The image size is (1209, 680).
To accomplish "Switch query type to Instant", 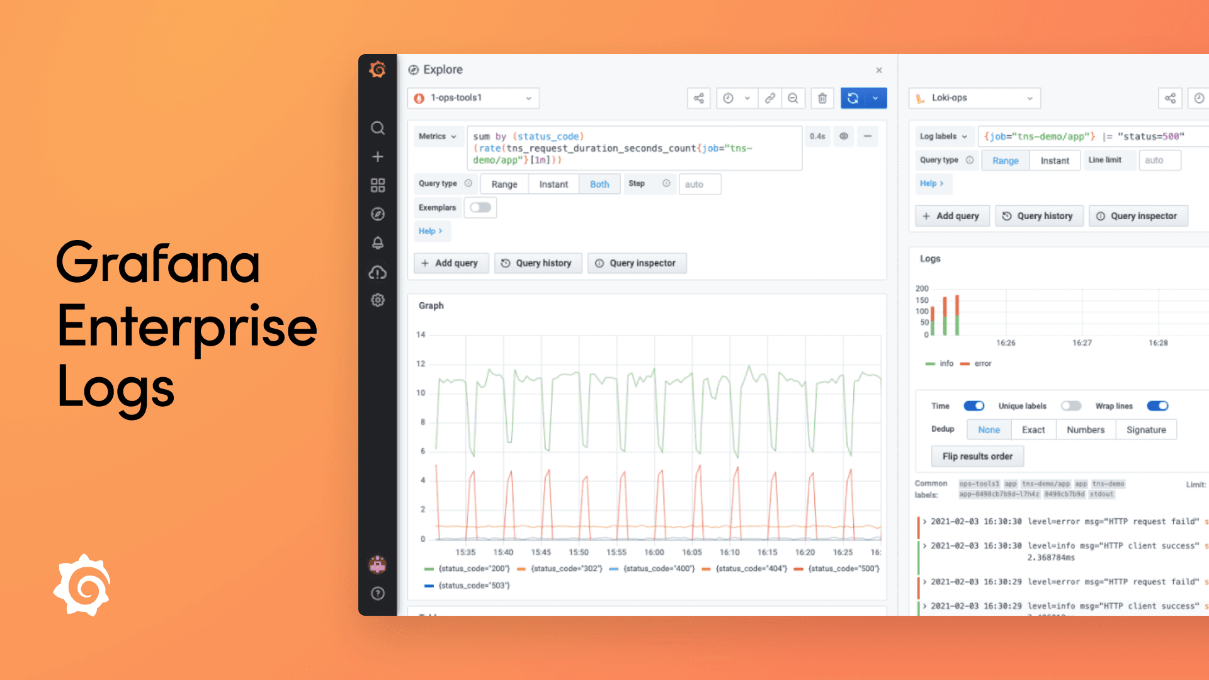I will click(x=1054, y=160).
